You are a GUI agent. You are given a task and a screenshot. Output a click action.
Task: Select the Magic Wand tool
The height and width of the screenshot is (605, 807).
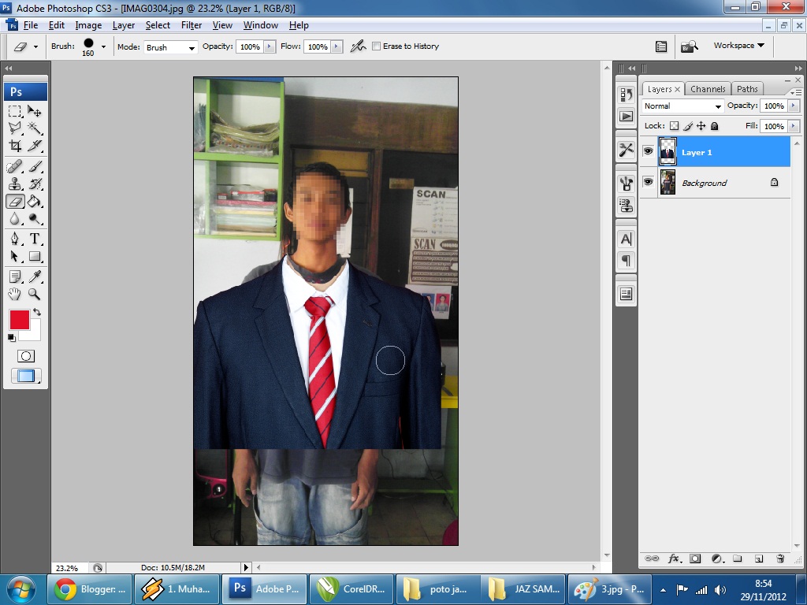pyautogui.click(x=35, y=128)
